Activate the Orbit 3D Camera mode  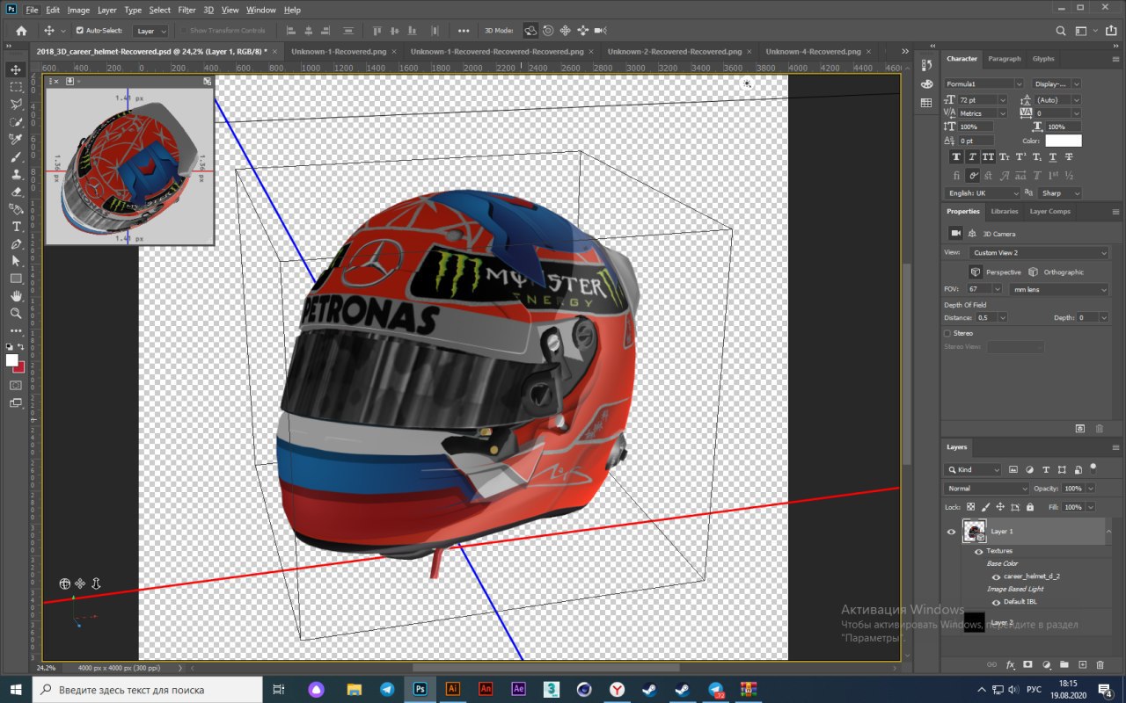[x=530, y=30]
